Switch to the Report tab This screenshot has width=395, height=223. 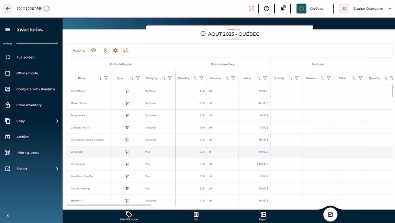click(x=263, y=216)
